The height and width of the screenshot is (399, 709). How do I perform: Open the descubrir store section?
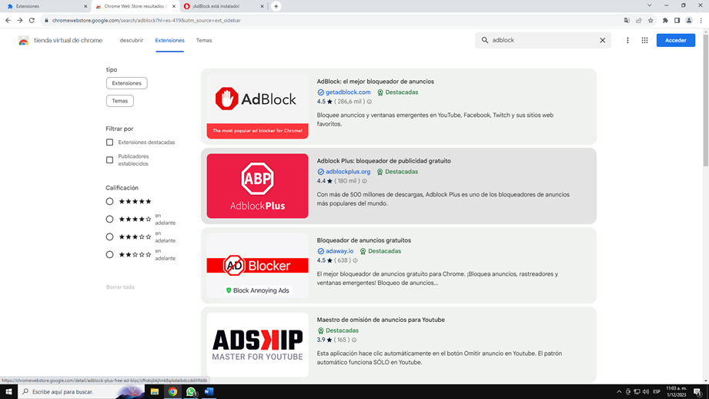[132, 40]
